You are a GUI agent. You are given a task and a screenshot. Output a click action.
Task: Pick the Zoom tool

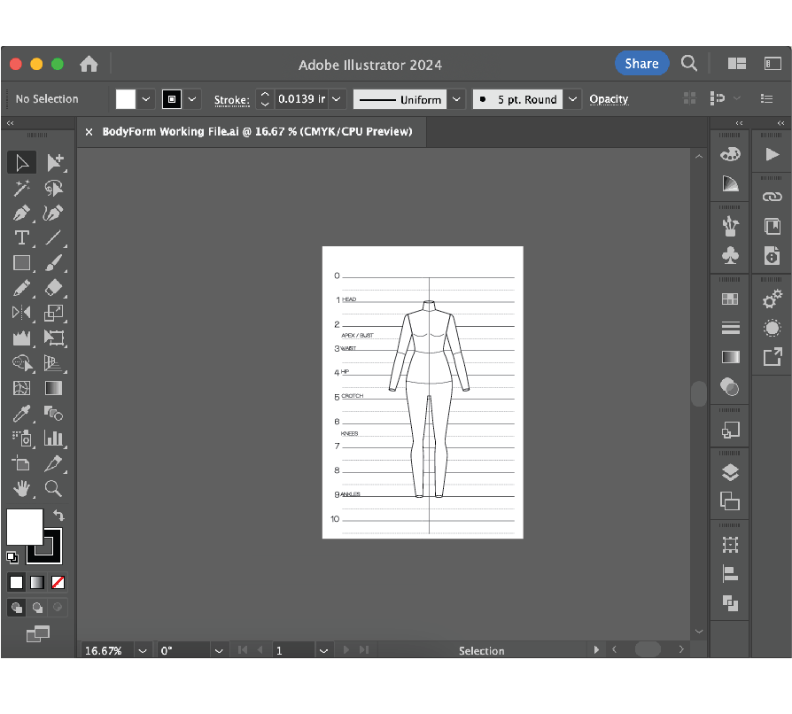tap(53, 488)
